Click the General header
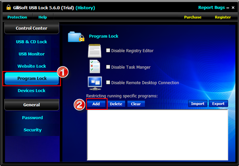Screen dimensions: 239x166 tap(31, 105)
